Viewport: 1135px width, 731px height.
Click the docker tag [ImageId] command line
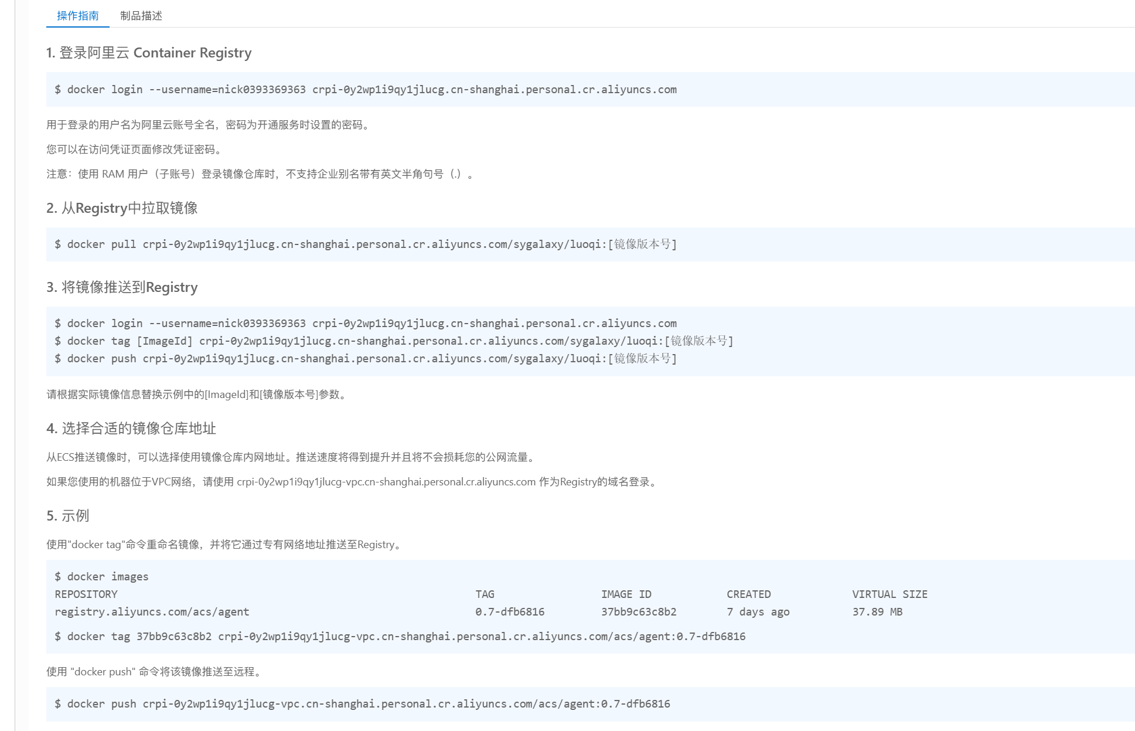click(x=394, y=341)
